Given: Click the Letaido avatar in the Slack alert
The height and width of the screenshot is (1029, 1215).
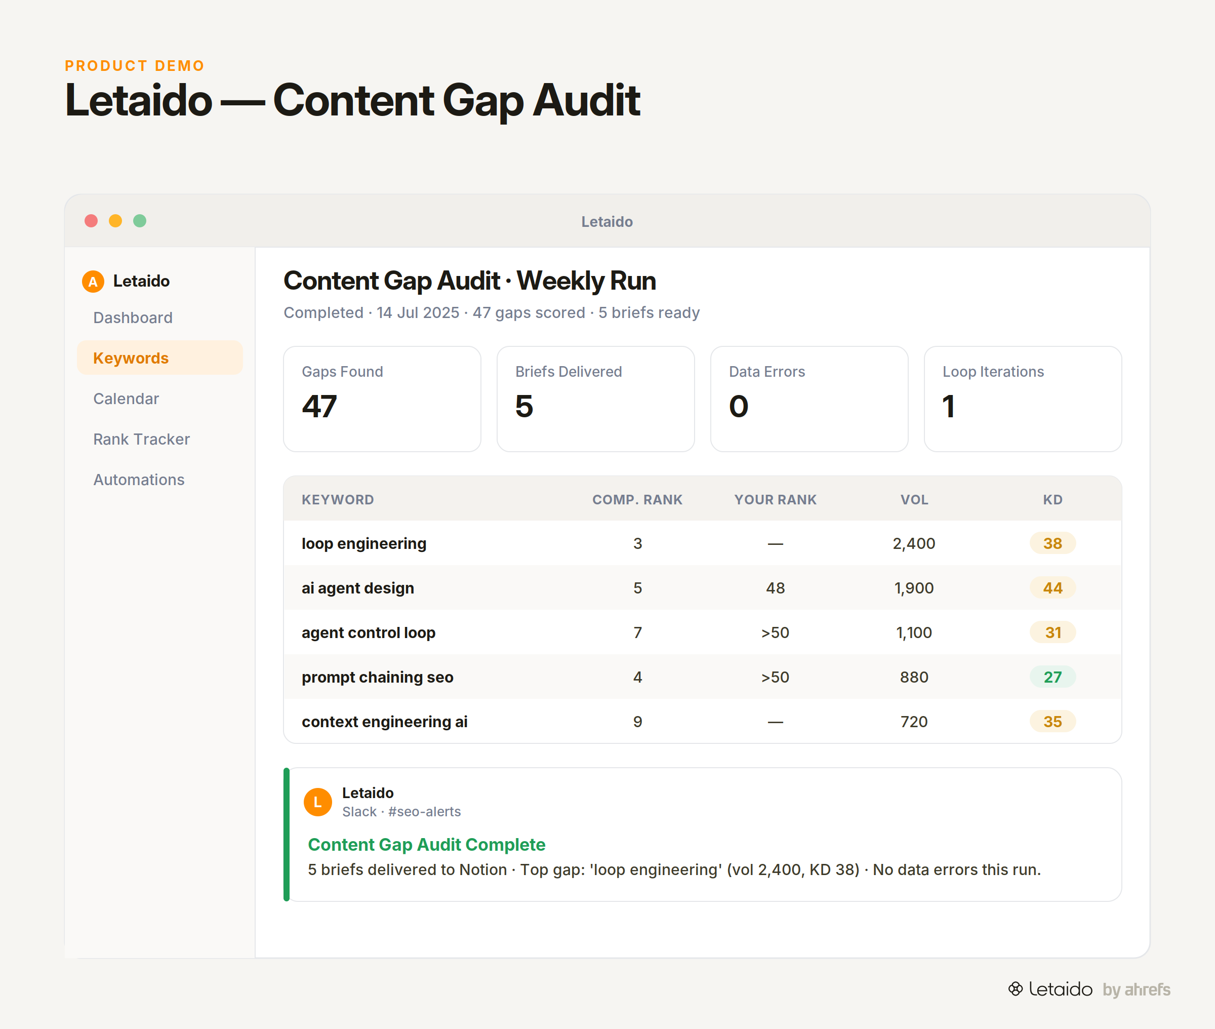Looking at the screenshot, I should coord(318,802).
